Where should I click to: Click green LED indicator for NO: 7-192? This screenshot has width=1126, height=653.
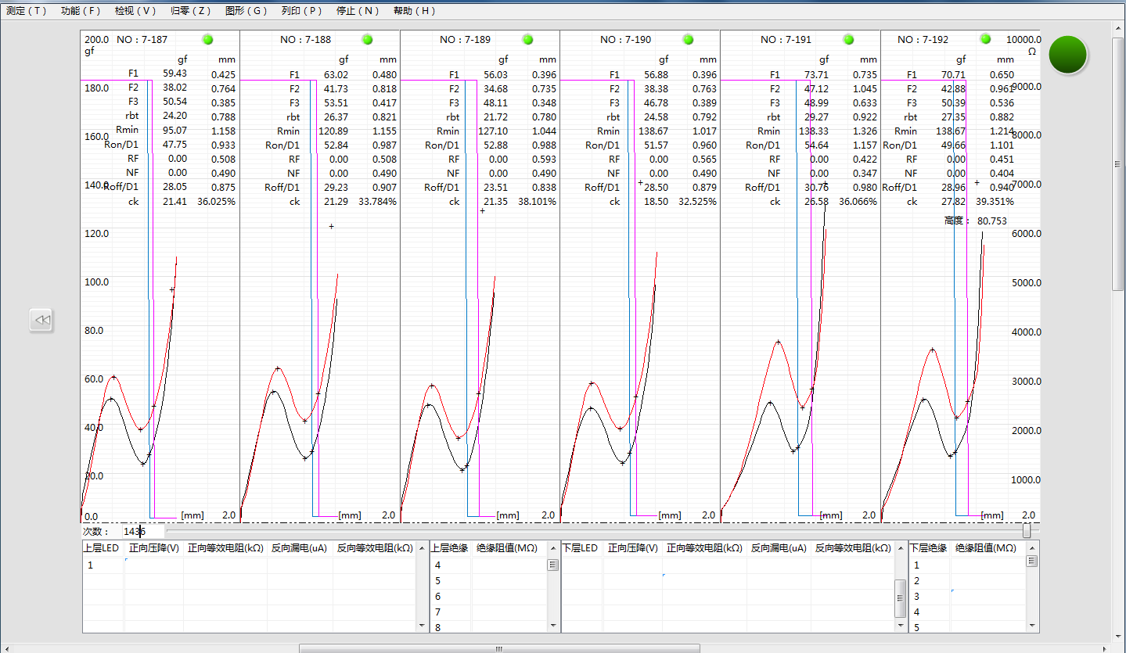(985, 39)
